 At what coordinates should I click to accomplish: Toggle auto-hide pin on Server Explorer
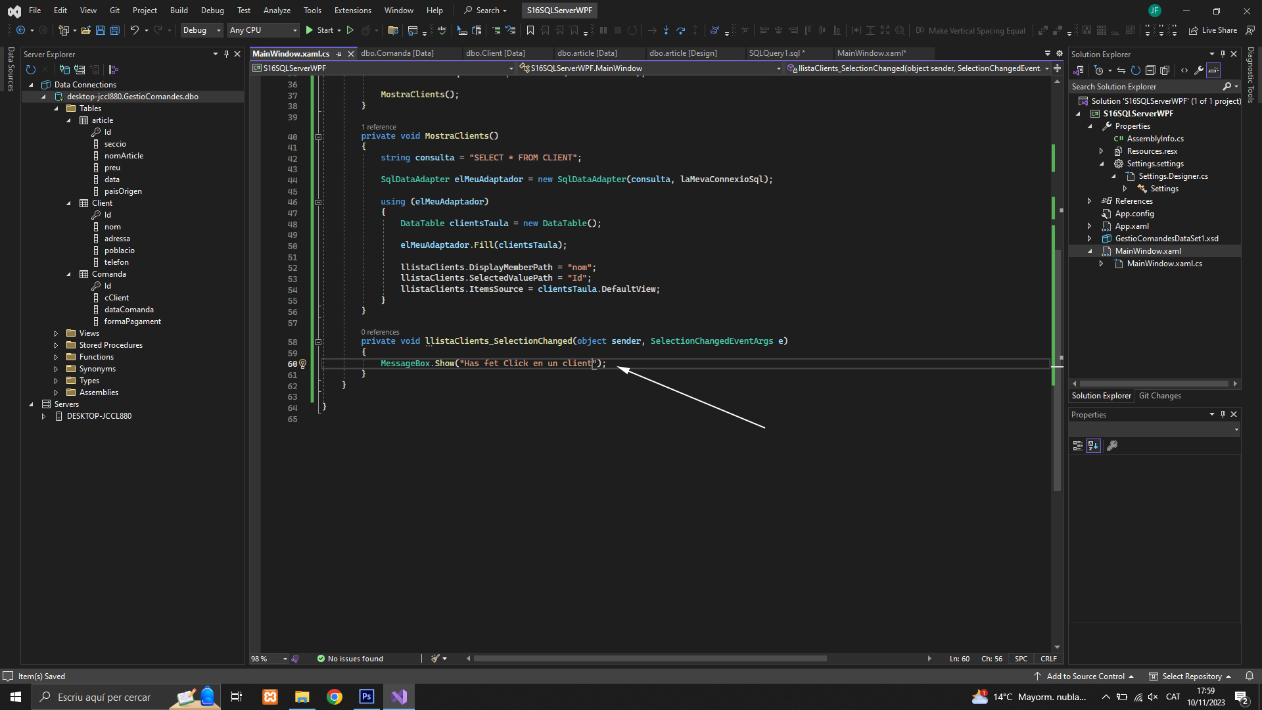click(226, 54)
